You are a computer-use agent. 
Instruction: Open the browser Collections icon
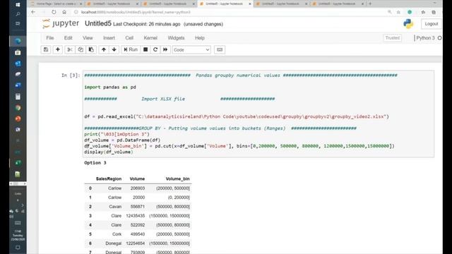pyautogui.click(x=434, y=12)
